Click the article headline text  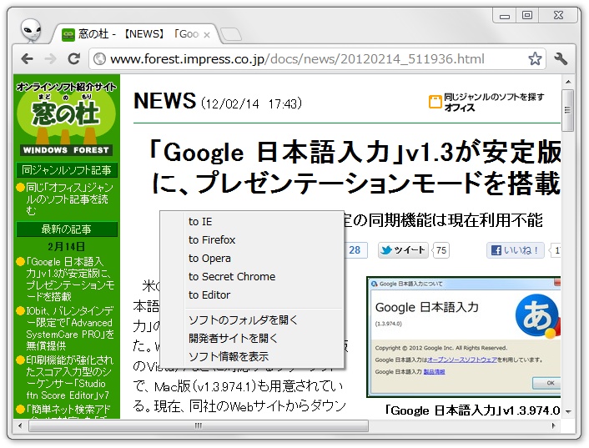[x=355, y=168]
